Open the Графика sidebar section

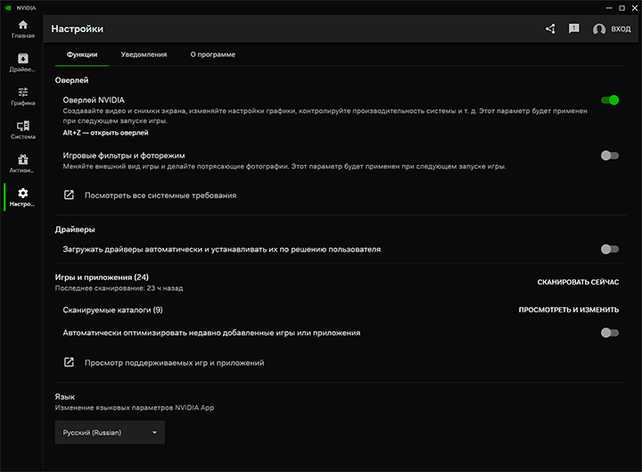click(23, 96)
